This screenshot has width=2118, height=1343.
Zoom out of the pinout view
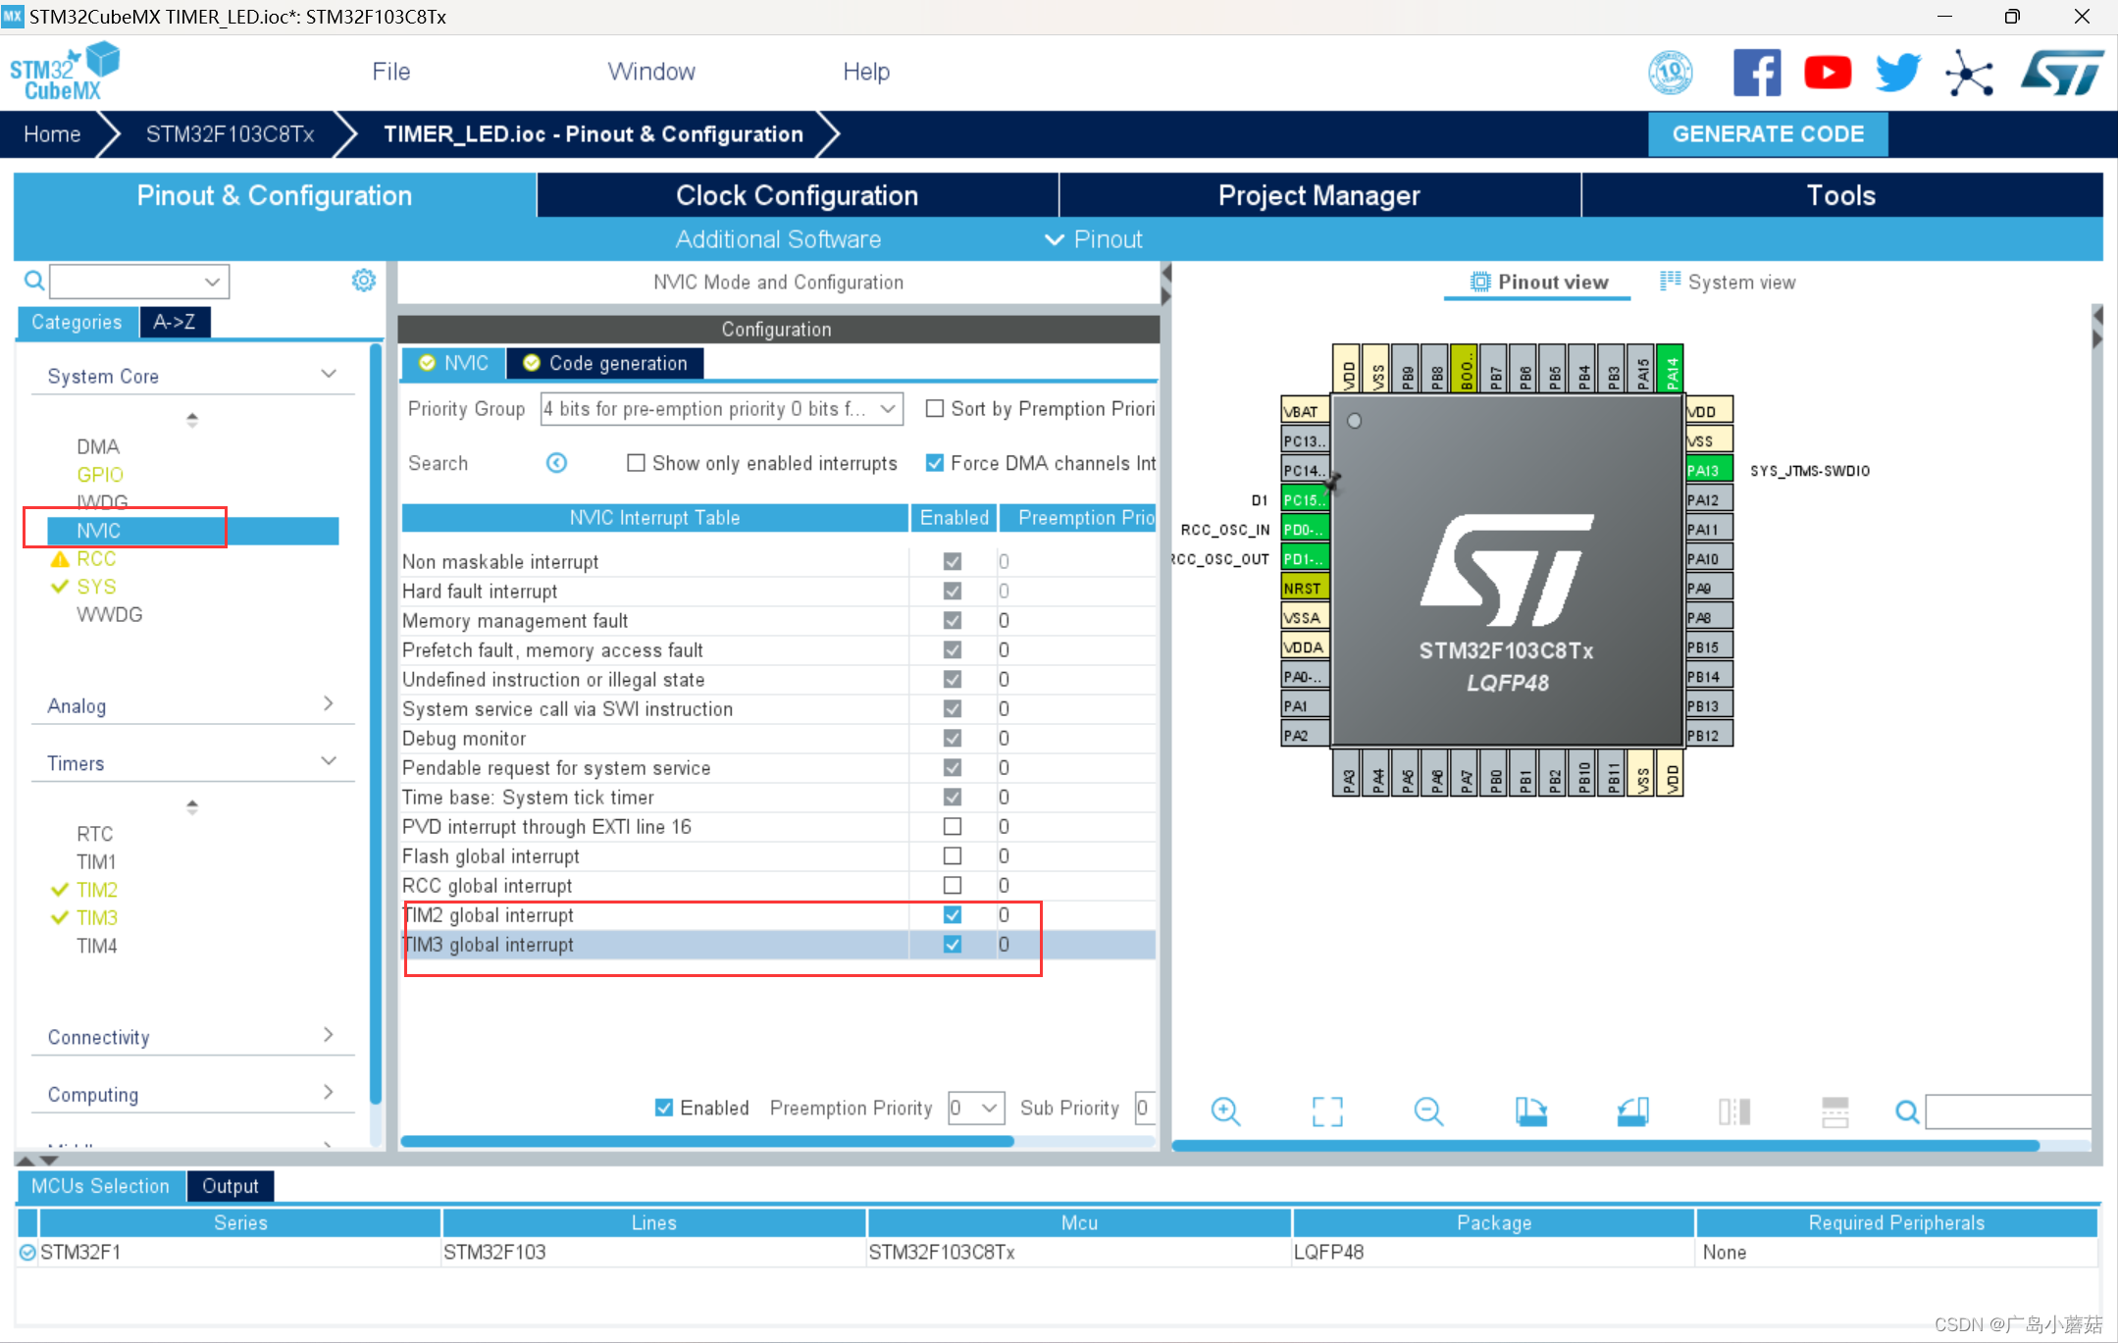click(1428, 1111)
